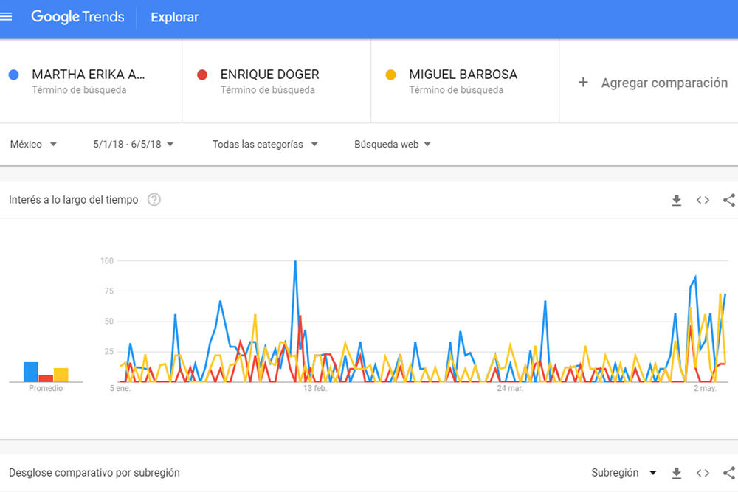The width and height of the screenshot is (738, 492).
Task: Click the '2 may.' axis label
Action: tap(705, 389)
